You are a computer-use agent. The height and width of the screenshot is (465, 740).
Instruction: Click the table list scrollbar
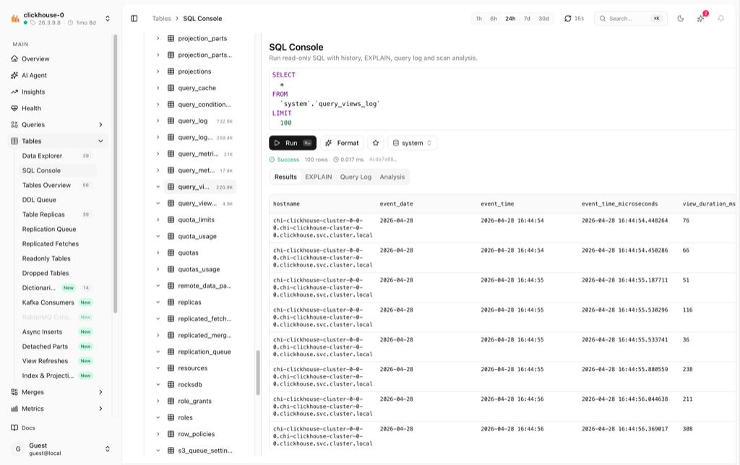[x=258, y=373]
